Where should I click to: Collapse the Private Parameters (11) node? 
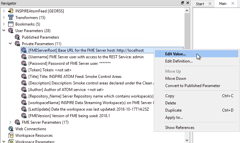tap(10, 44)
